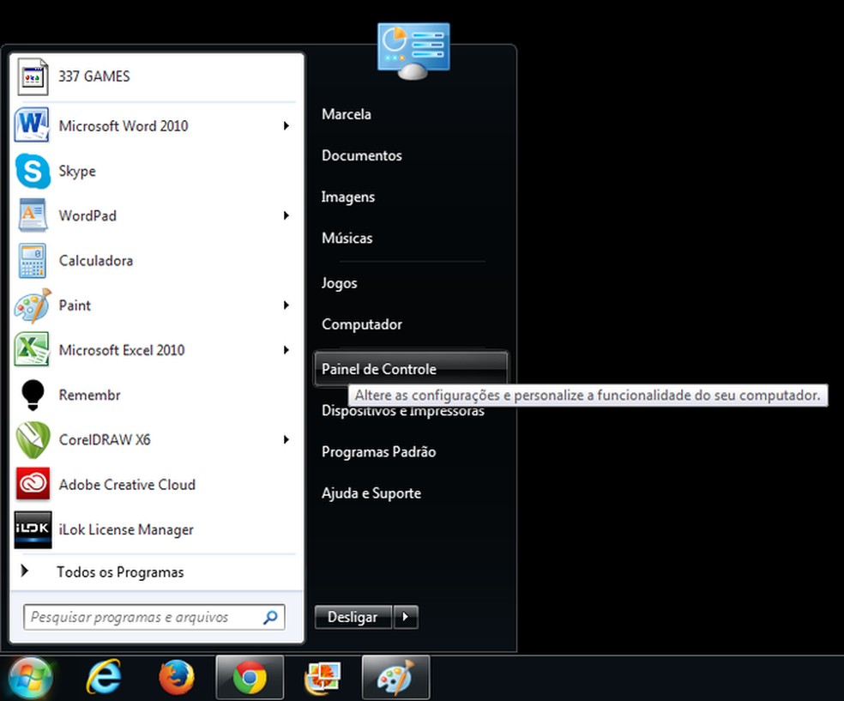The height and width of the screenshot is (701, 844).
Task: Open iLok License Manager icon
Action: tap(33, 529)
